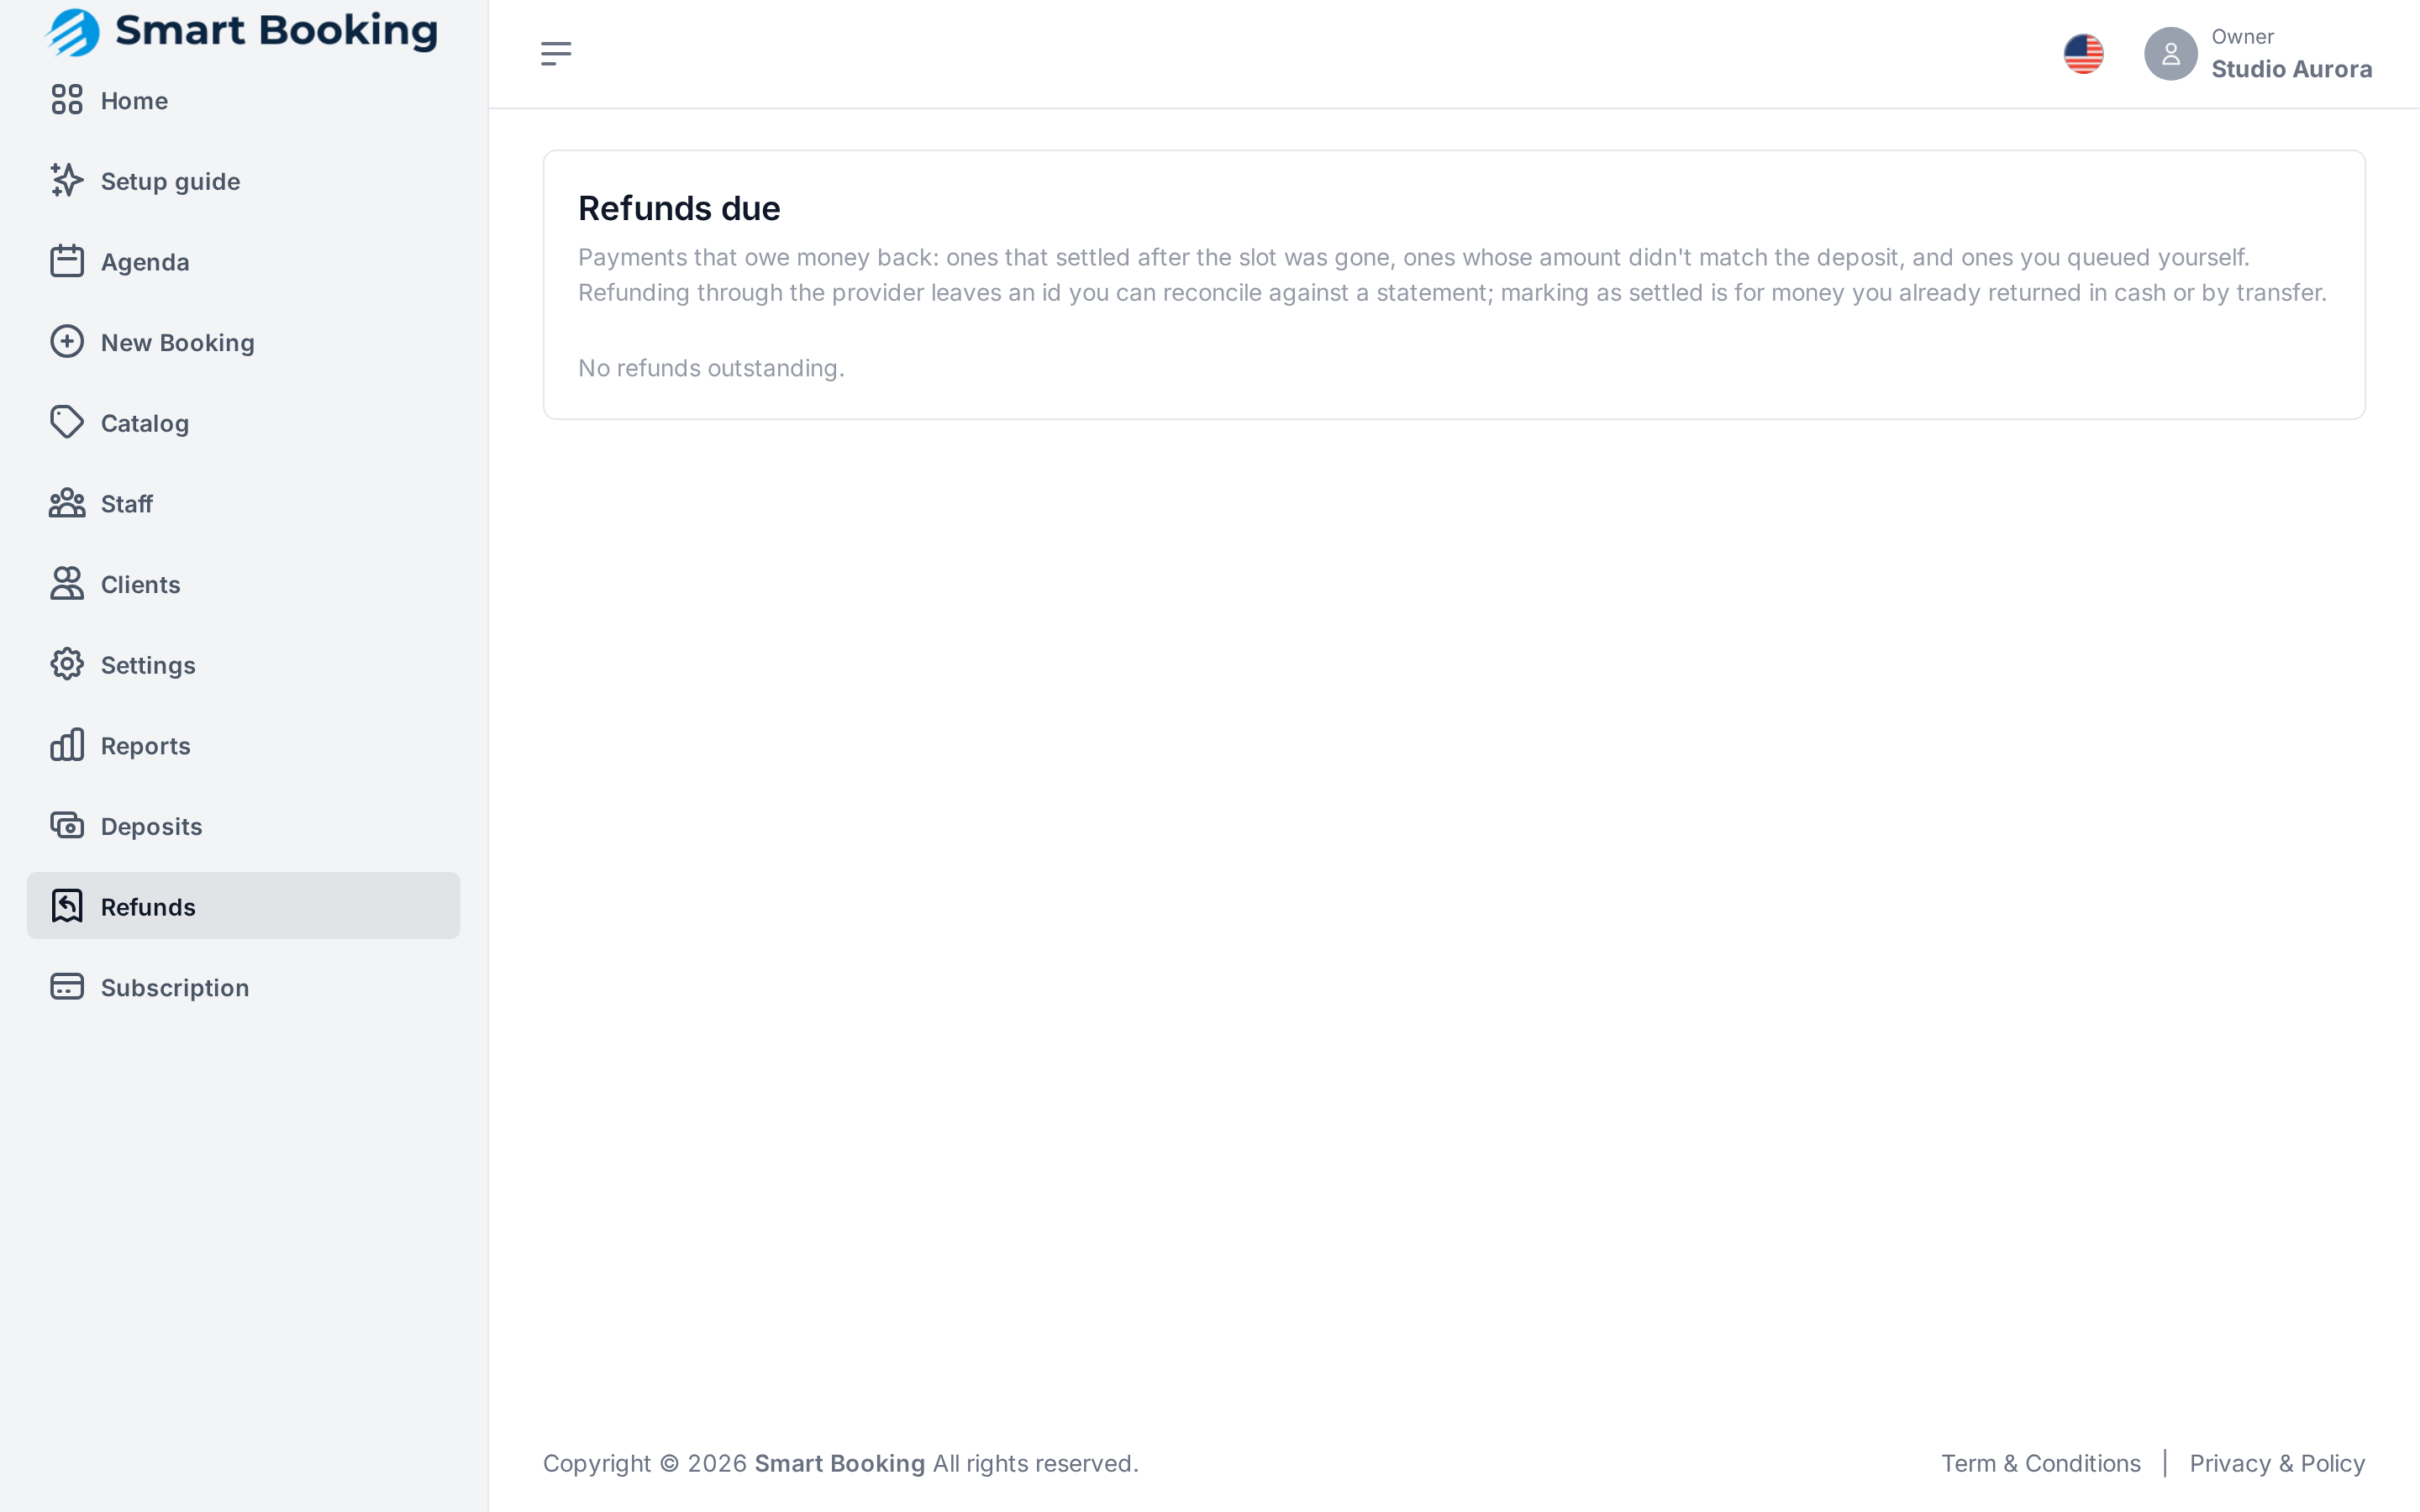
Task: Click the Settings gear icon
Action: click(x=67, y=665)
